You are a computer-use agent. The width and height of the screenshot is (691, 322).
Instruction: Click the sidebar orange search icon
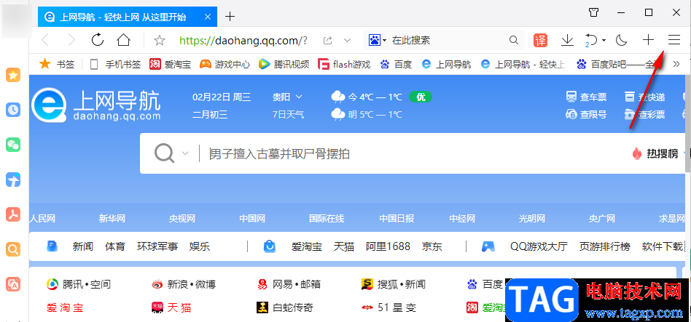(x=13, y=249)
